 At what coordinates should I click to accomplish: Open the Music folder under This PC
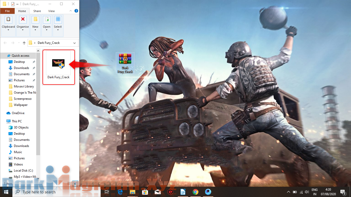pyautogui.click(x=18, y=152)
